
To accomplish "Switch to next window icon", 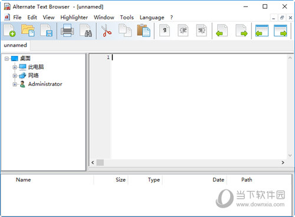I will (280, 31).
